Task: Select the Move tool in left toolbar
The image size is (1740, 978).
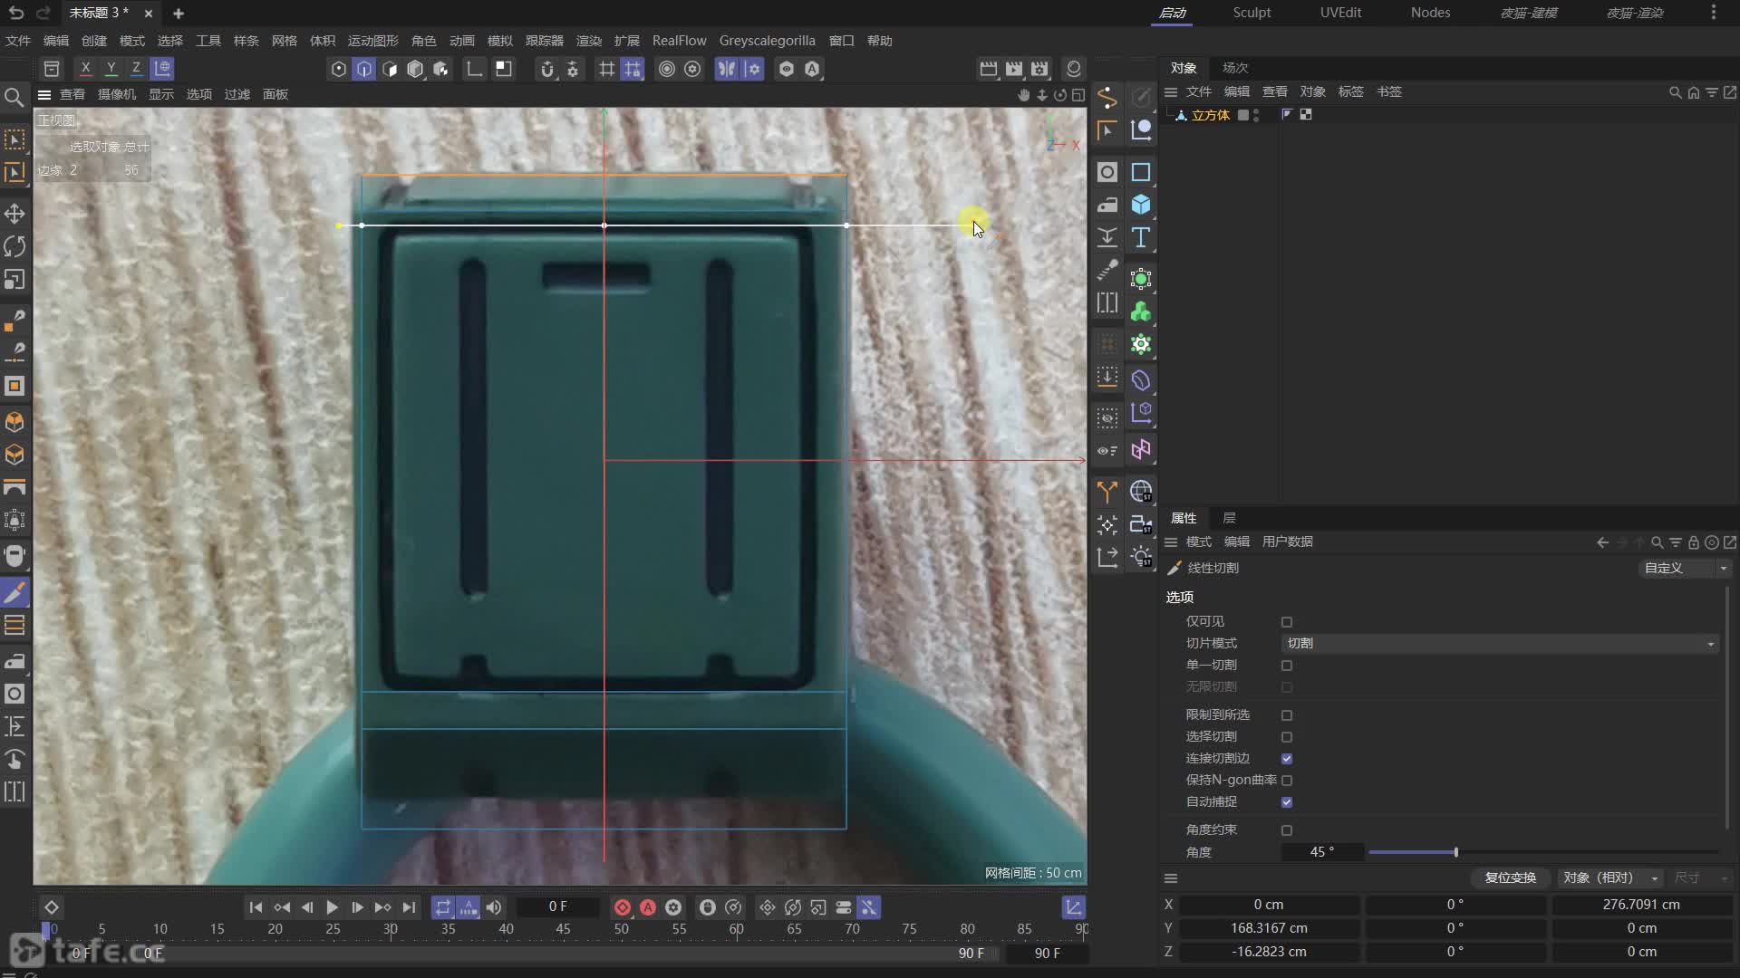Action: (14, 214)
